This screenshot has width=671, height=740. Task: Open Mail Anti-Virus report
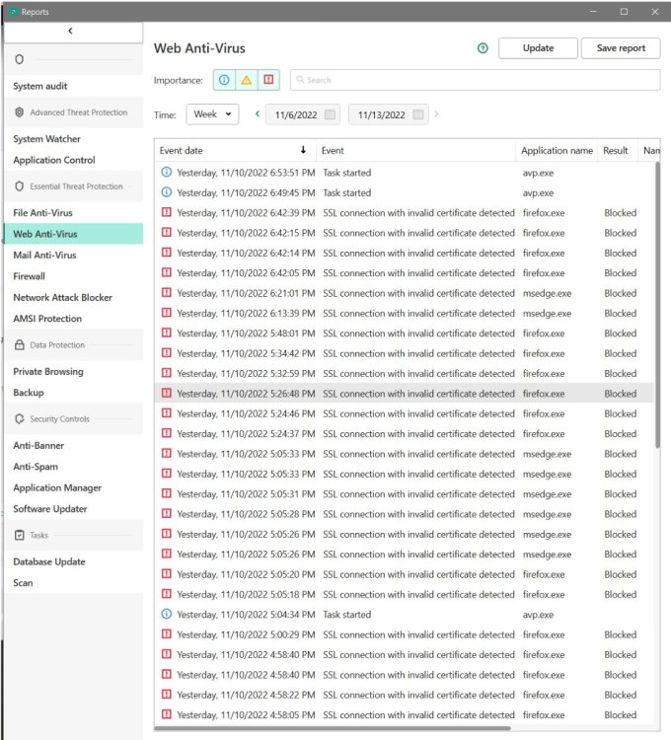[44, 255]
